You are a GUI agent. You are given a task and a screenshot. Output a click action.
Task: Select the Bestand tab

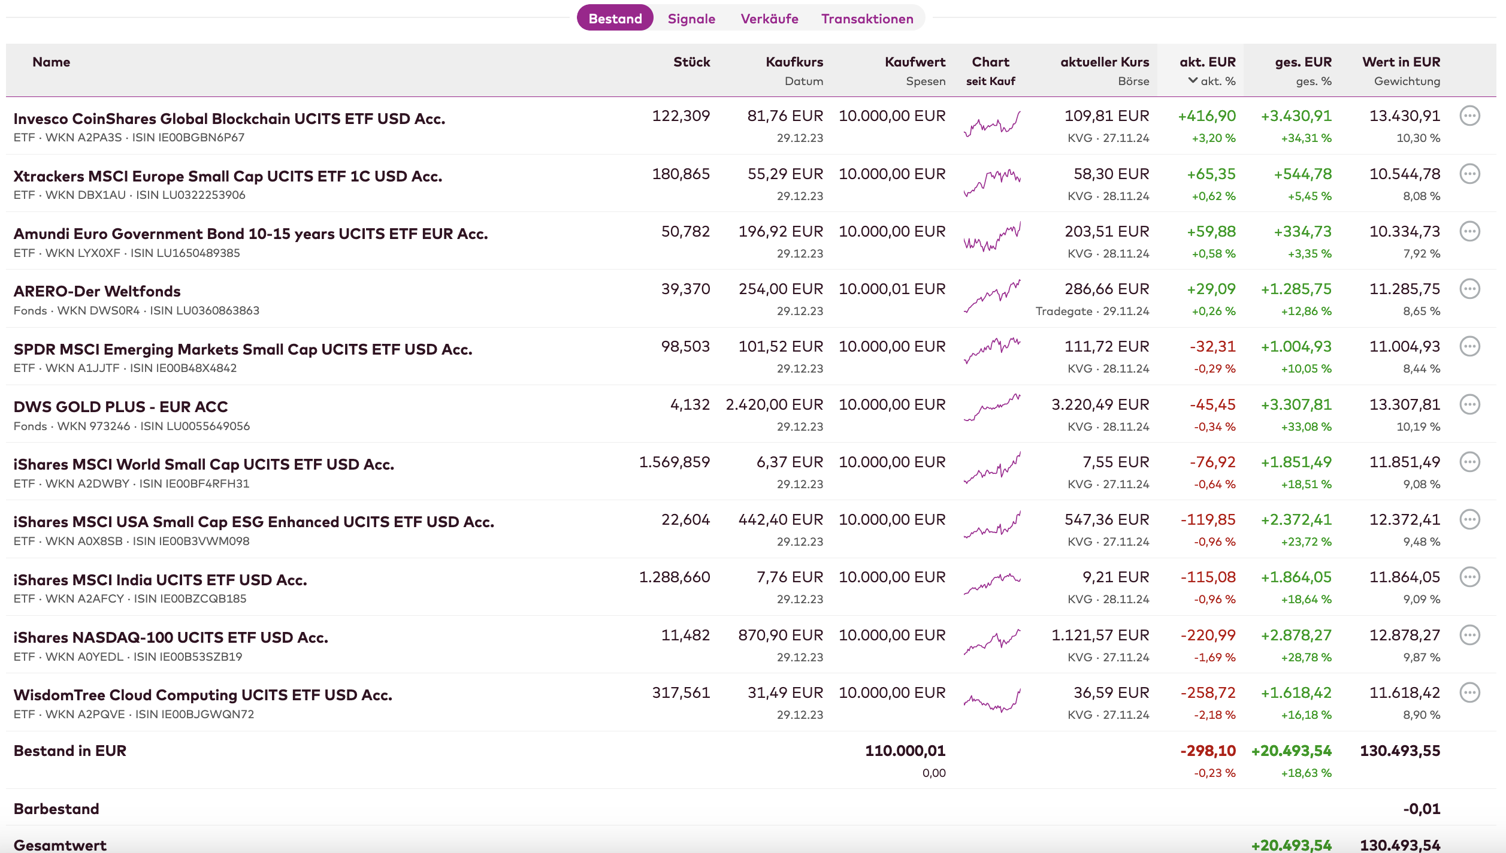[x=615, y=19]
